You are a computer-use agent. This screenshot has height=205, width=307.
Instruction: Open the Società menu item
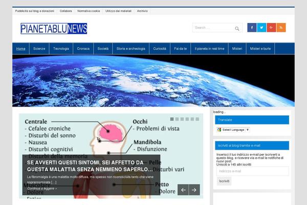103,49
